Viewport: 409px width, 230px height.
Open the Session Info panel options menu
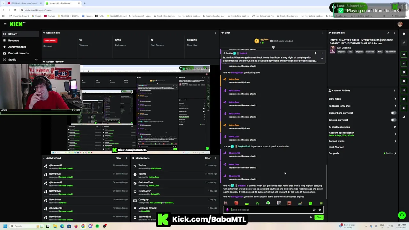click(215, 33)
